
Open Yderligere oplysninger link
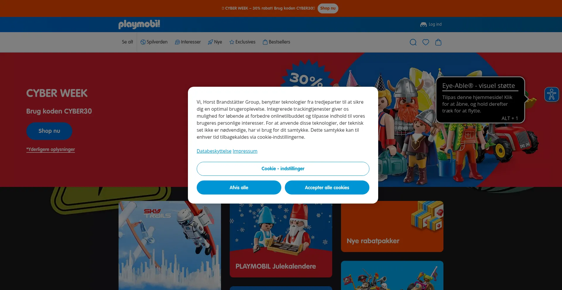[51, 149]
